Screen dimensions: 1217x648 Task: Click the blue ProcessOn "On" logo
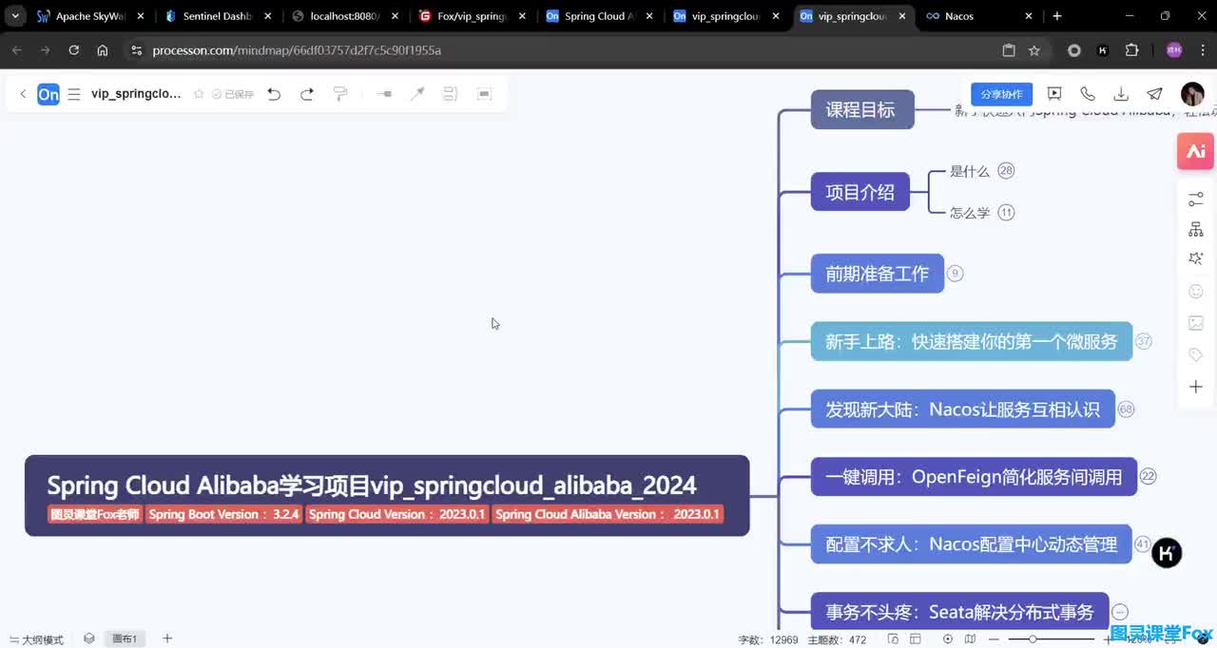pyautogui.click(x=48, y=94)
